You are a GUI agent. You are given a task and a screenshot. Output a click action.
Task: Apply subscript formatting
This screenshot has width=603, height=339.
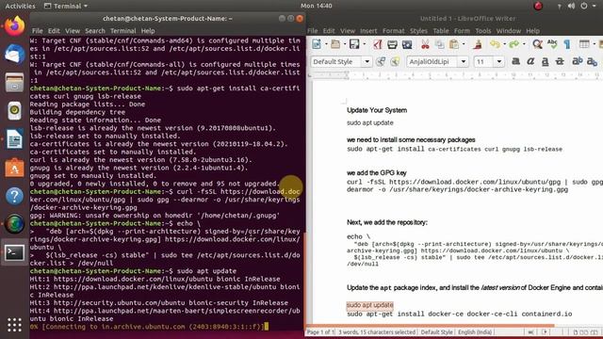pyautogui.click(x=592, y=61)
